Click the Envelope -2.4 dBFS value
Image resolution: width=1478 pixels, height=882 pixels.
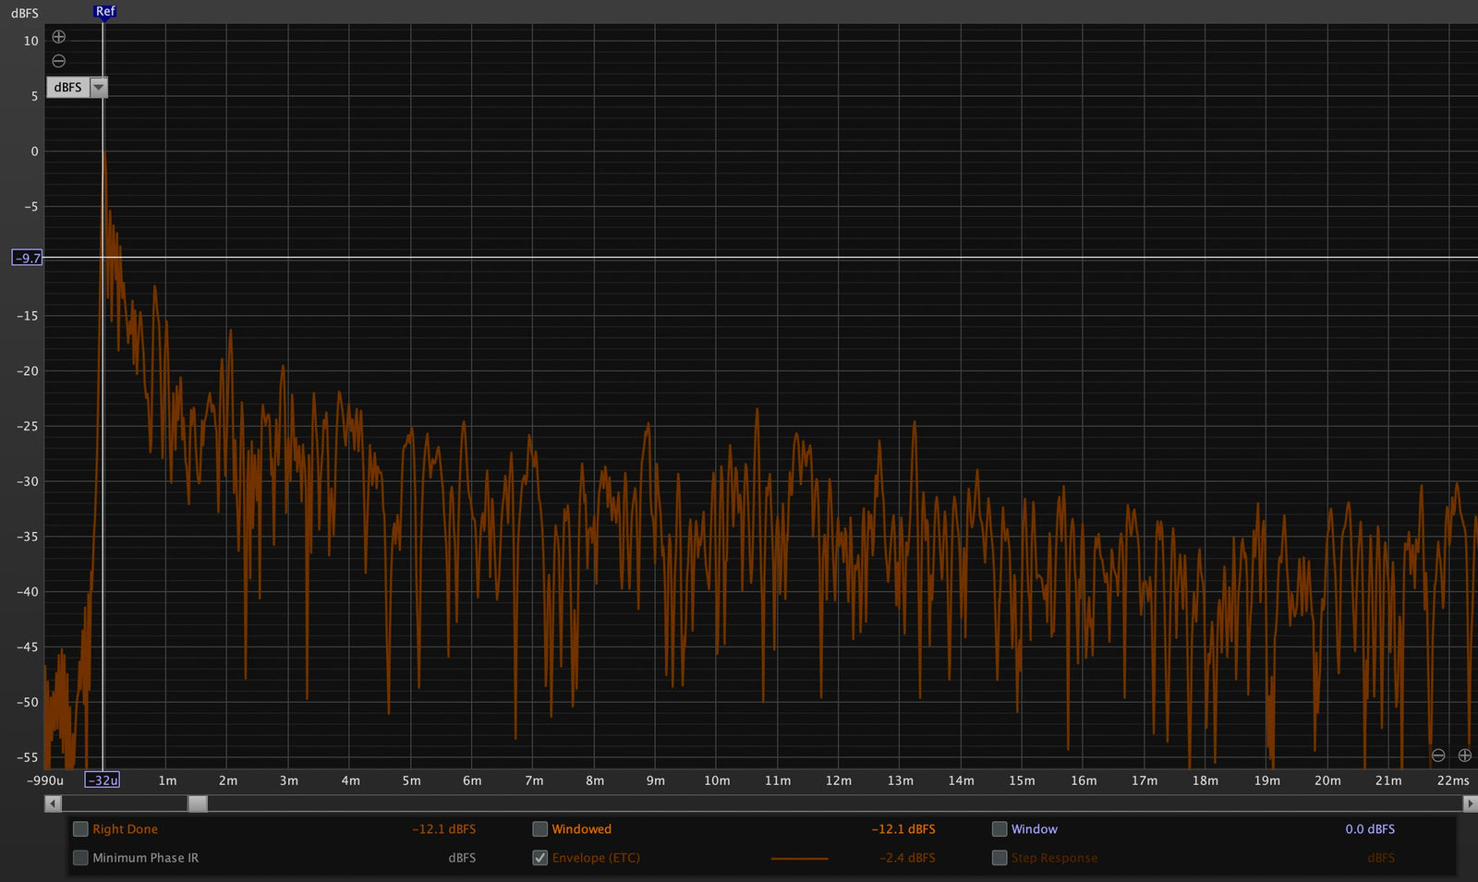point(907,858)
